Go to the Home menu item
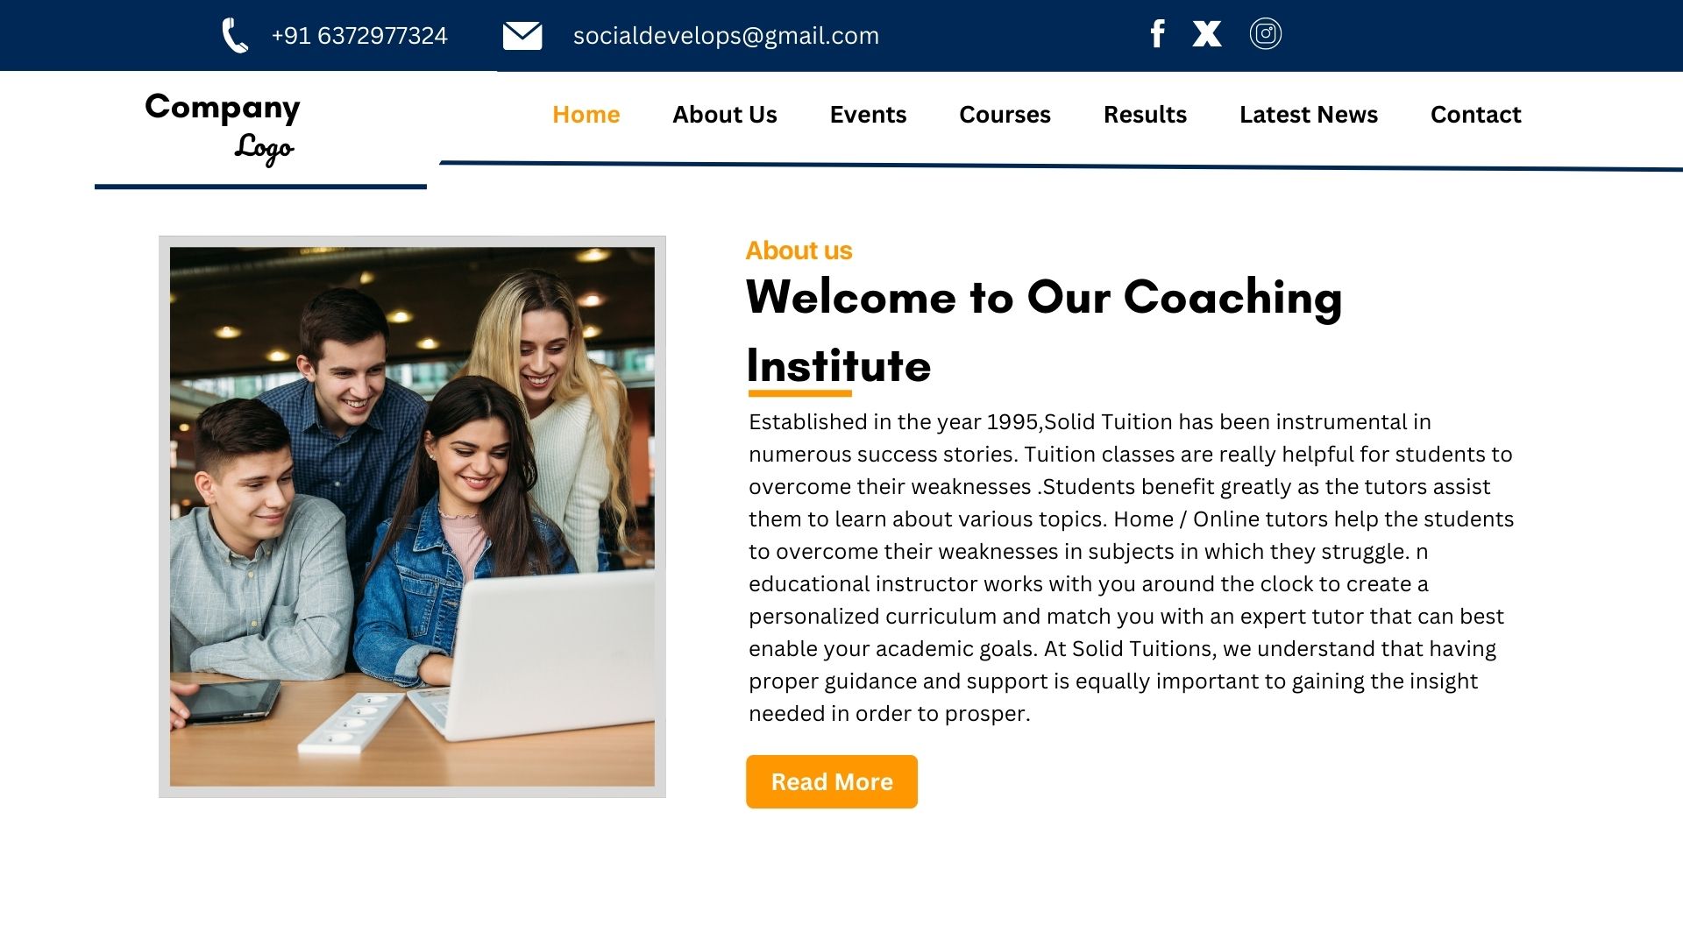Image resolution: width=1683 pixels, height=946 pixels. click(586, 115)
